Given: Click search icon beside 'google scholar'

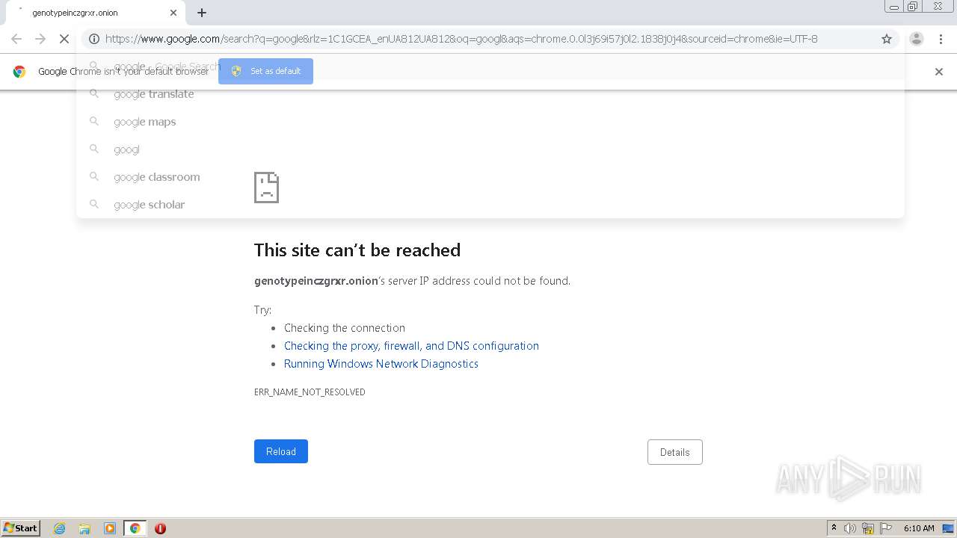Looking at the screenshot, I should pos(94,204).
